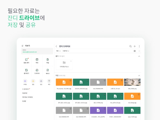The height and width of the screenshot is (120, 160).
Task: Open more options on 325235_23632623.jpg
Action: point(88,80)
